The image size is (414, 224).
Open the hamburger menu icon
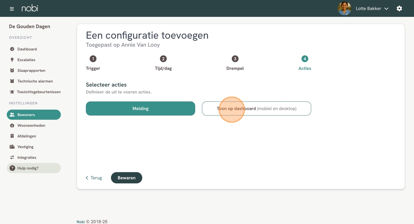pos(11,9)
